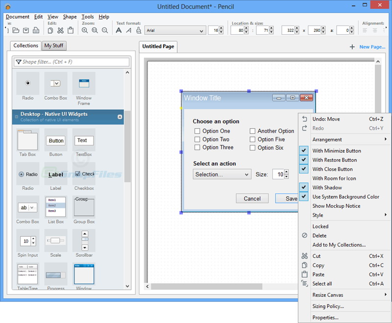The image size is (392, 323).
Task: Open the Tools menu
Action: pos(88,17)
